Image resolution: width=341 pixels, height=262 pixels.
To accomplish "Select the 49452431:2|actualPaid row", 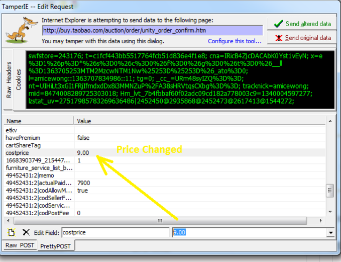I will tap(165, 183).
